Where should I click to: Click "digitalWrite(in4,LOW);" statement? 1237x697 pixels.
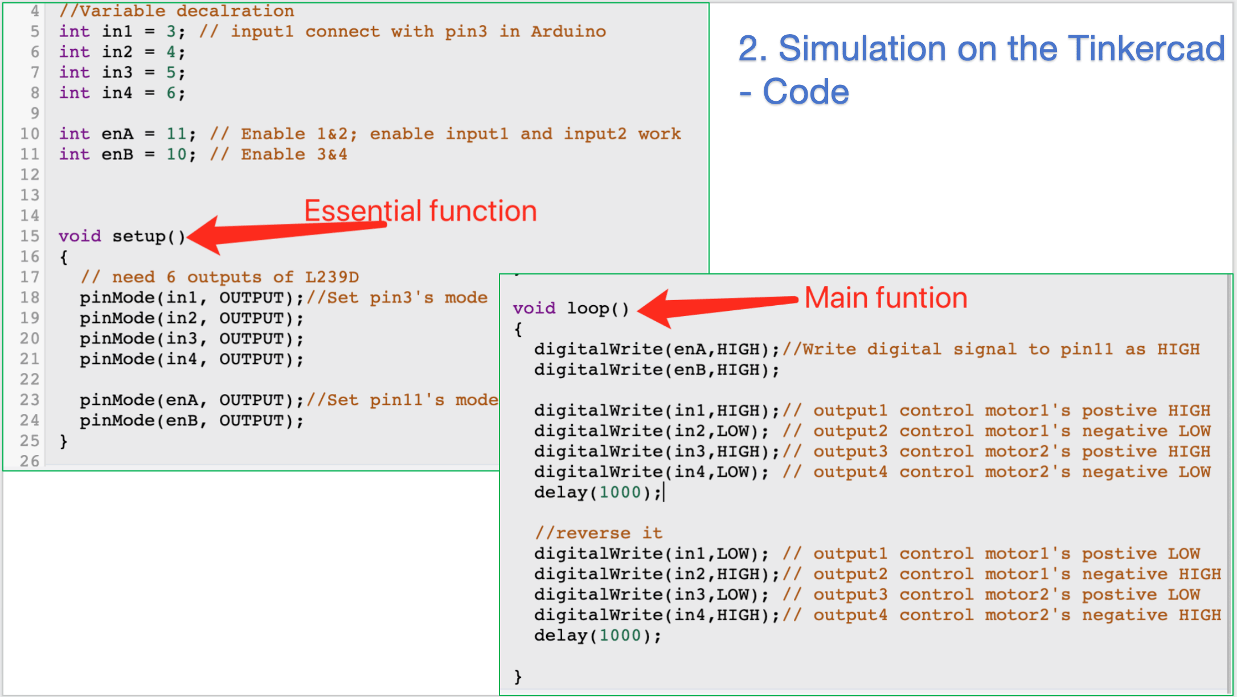click(652, 473)
